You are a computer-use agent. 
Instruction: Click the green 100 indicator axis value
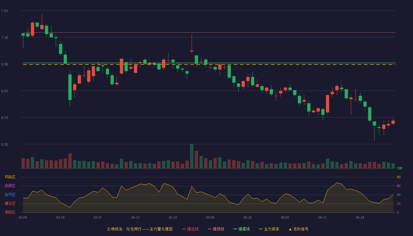[x=399, y=168]
